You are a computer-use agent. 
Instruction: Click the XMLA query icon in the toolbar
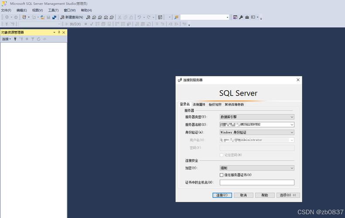106,17
